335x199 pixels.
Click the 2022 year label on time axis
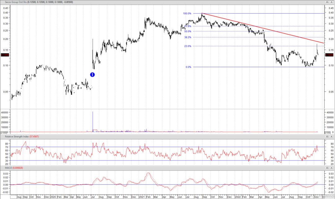pos(238,197)
